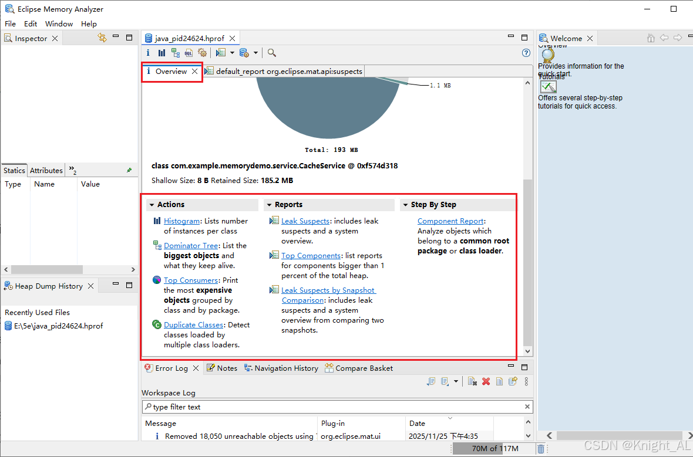Switch to the Navigation History tab
Viewport: 693px width, 457px height.
tap(281, 368)
